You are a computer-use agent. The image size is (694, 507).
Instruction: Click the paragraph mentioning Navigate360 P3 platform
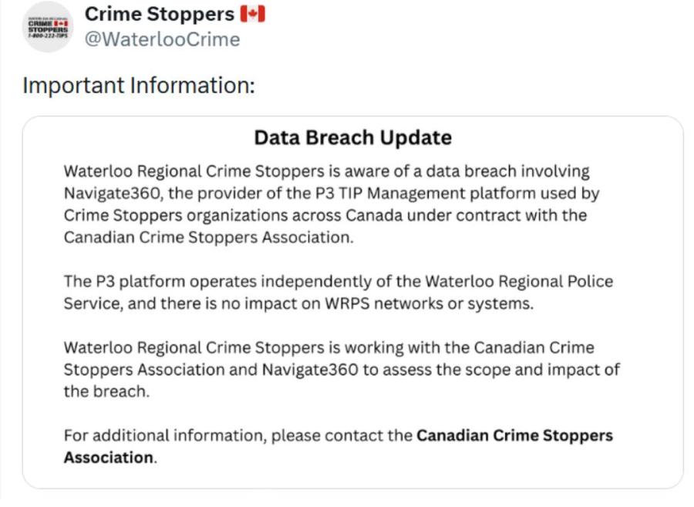(x=332, y=204)
